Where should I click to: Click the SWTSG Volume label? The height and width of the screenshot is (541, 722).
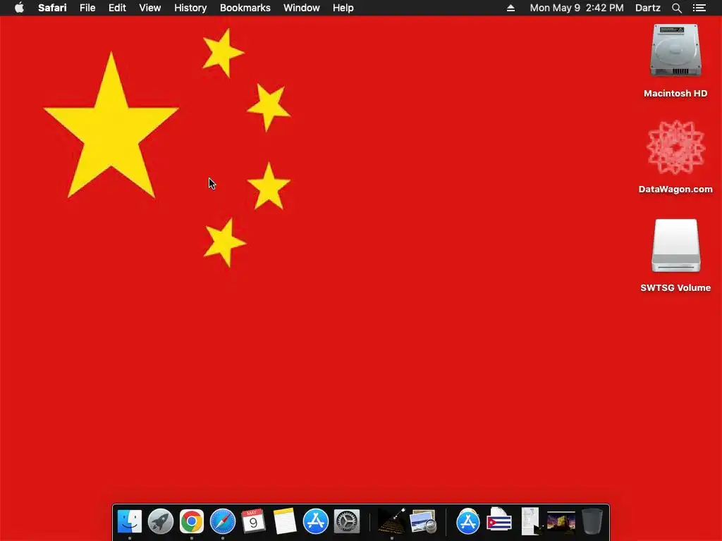[x=675, y=287]
